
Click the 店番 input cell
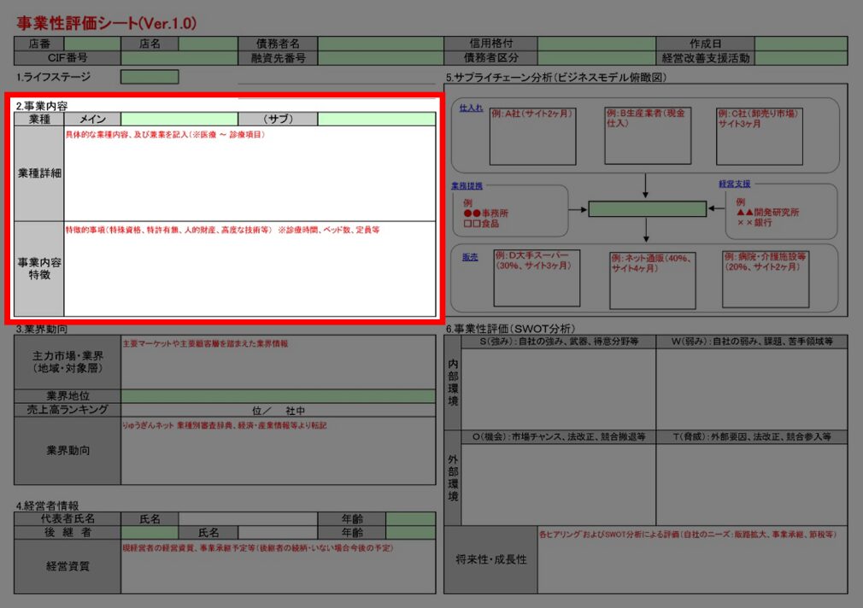click(92, 44)
